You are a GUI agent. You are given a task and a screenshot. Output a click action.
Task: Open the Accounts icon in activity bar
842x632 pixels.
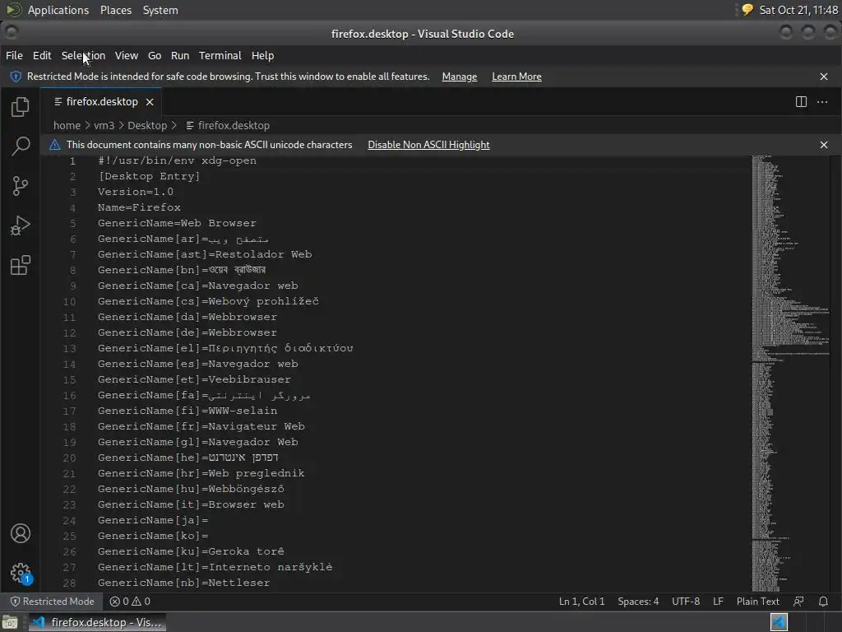[x=20, y=533]
